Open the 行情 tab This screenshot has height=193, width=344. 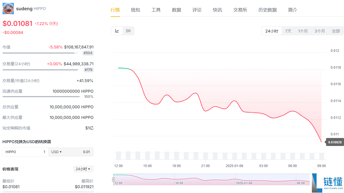115,10
